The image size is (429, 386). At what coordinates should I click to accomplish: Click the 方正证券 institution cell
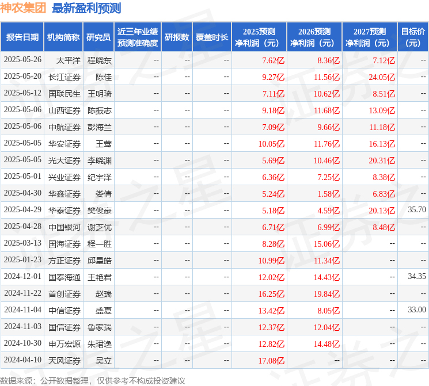[64, 261]
